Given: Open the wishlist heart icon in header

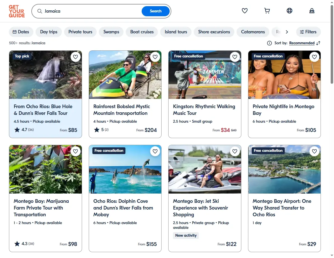Looking at the screenshot, I should click(244, 11).
